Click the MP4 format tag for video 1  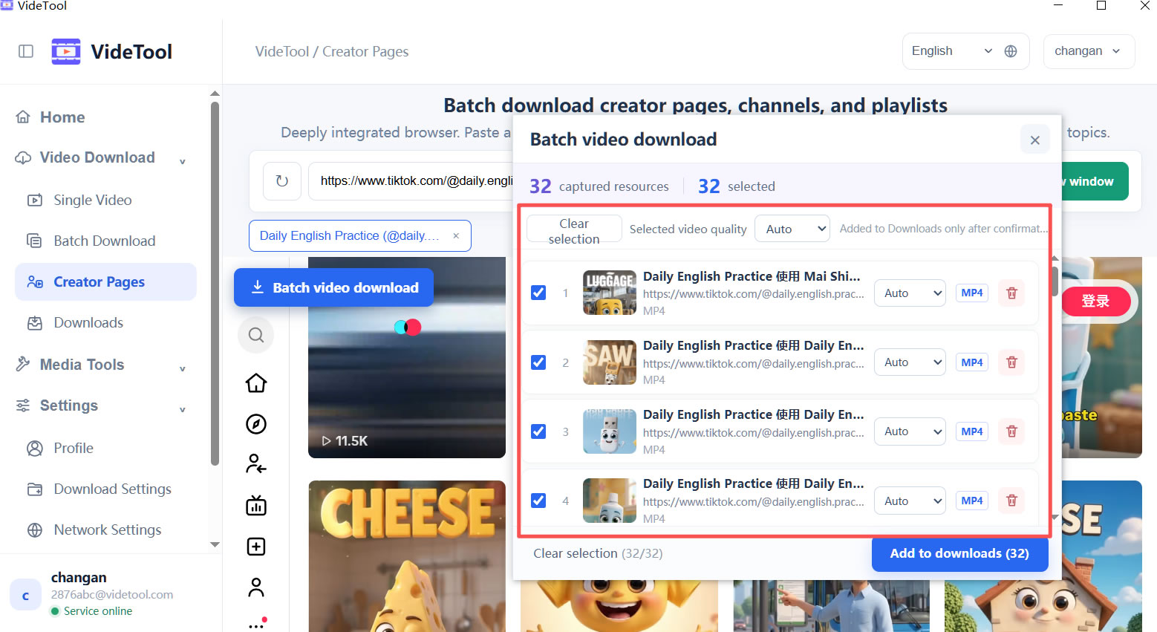point(972,293)
